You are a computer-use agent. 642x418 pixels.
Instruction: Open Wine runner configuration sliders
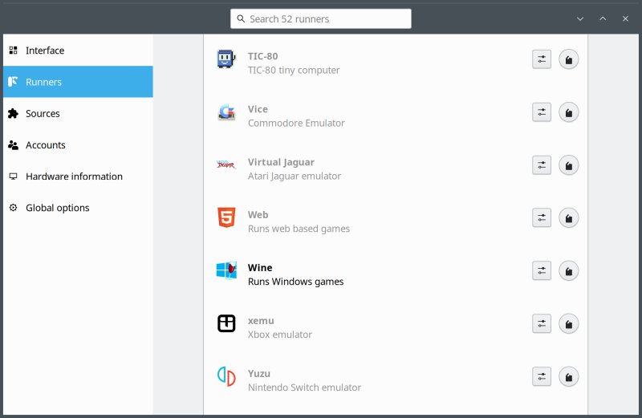pyautogui.click(x=542, y=271)
